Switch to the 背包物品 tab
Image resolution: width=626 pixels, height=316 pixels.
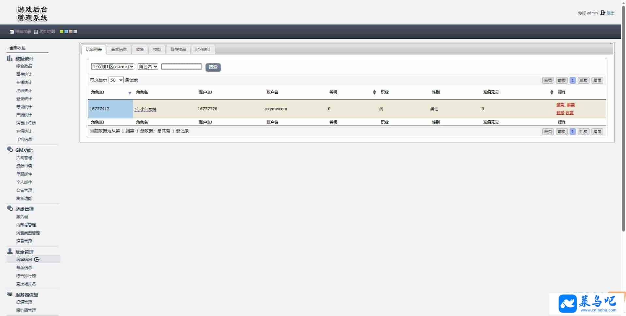click(x=178, y=50)
